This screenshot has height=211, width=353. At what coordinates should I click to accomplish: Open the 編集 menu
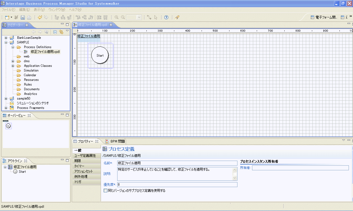pyautogui.click(x=24, y=10)
